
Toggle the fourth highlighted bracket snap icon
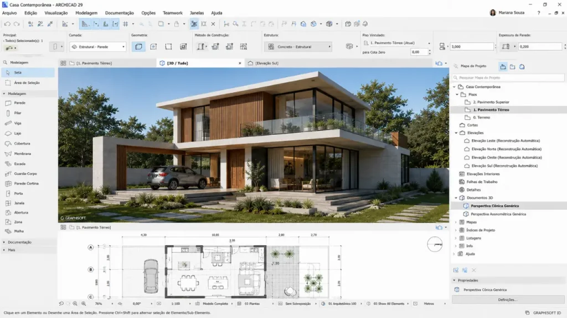[x=115, y=24]
